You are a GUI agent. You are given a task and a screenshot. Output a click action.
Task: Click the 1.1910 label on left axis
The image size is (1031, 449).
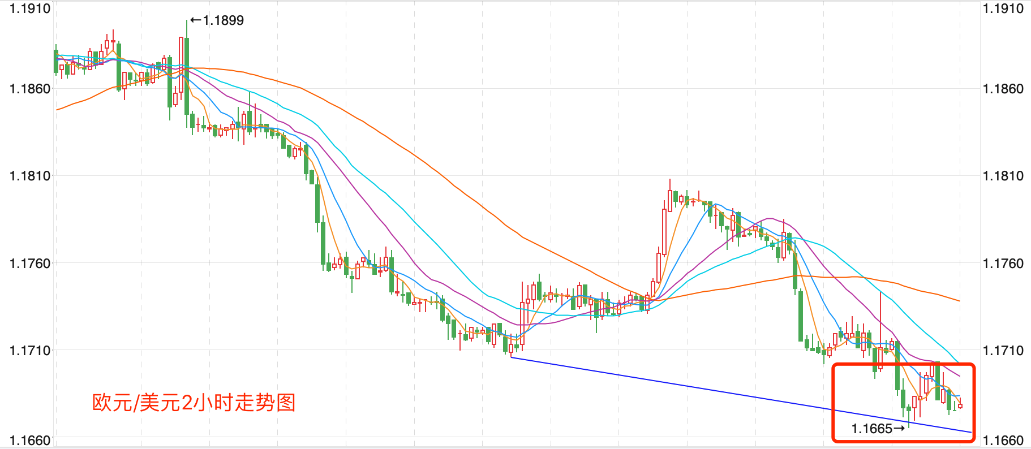[30, 8]
